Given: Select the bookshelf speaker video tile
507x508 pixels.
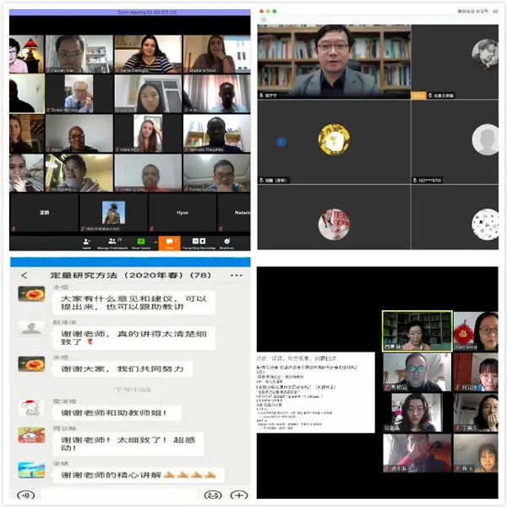Looking at the screenshot, I should tap(333, 57).
